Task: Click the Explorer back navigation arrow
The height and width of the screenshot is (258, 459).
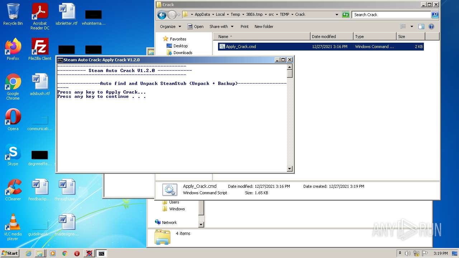Action: coord(162,15)
